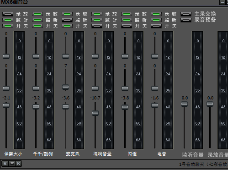The image size is (228, 170).
Task: Click the 闪避 volume fader at -3.8
Action: [125, 107]
